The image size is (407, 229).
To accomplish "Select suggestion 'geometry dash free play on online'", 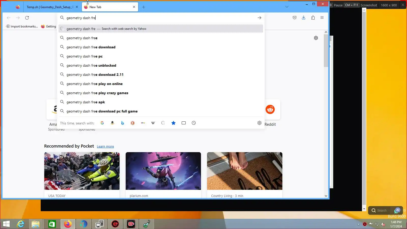I will tap(161, 84).
